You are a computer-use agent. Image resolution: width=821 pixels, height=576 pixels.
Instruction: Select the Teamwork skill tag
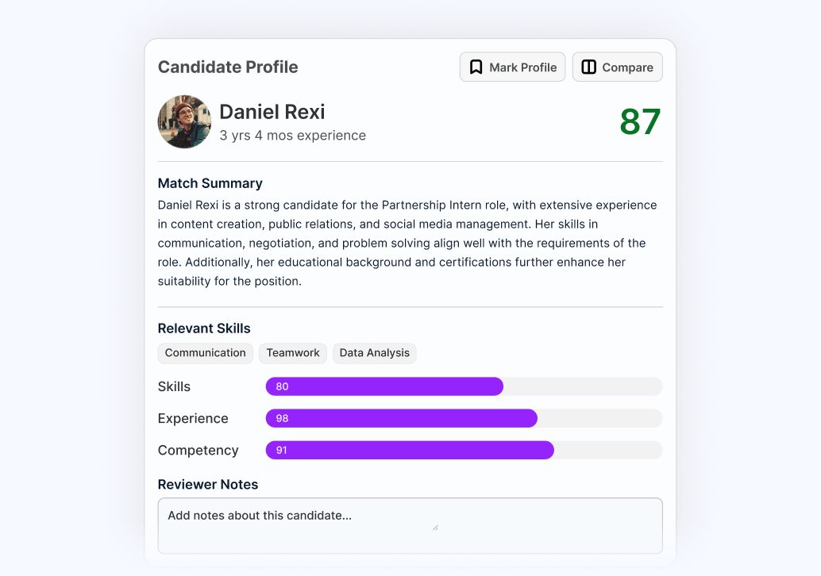tap(293, 353)
